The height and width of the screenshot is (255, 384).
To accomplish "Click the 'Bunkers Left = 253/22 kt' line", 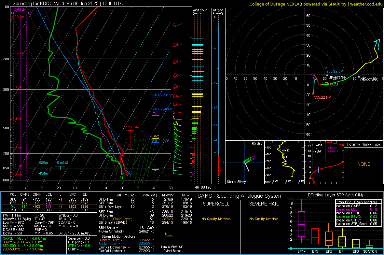I will 126,244.
